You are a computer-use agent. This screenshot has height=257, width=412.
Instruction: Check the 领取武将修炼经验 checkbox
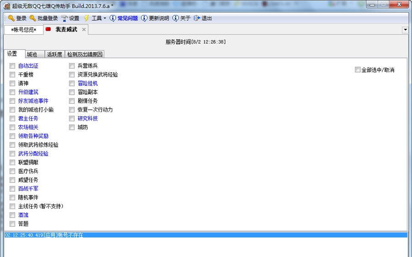point(12,145)
